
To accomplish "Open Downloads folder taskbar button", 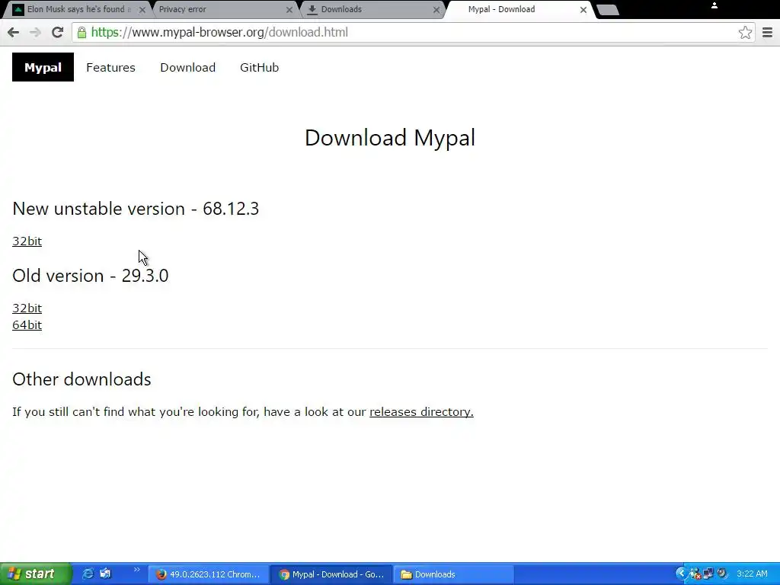I will tap(454, 574).
